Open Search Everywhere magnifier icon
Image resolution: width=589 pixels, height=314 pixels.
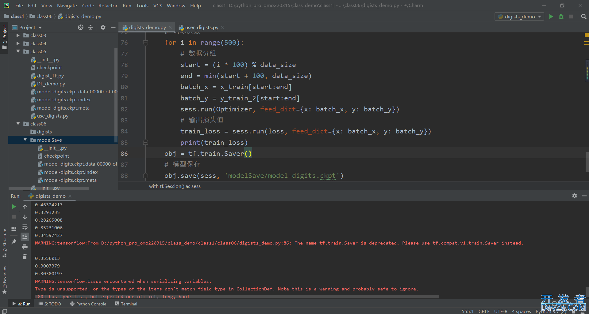click(583, 17)
